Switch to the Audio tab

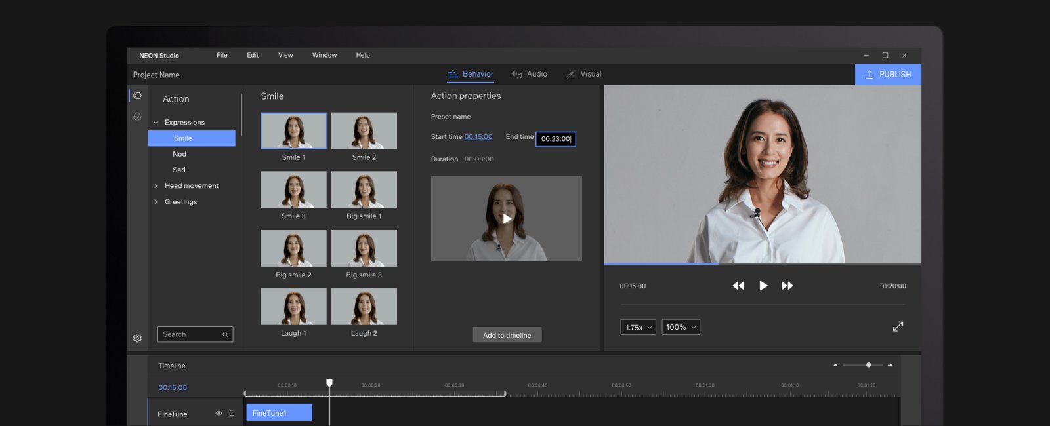pos(530,74)
